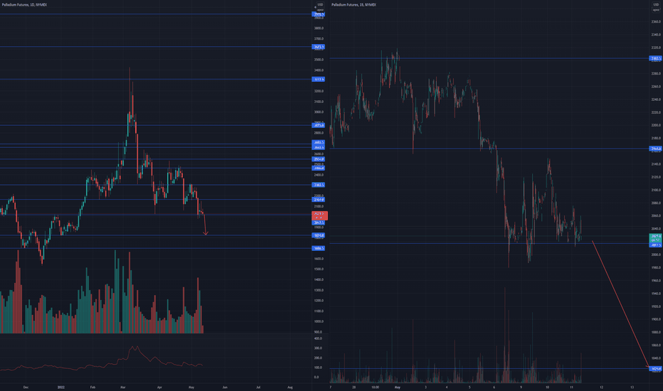
Task: Click the Jul label on the daily time axis
Action: [x=258, y=387]
